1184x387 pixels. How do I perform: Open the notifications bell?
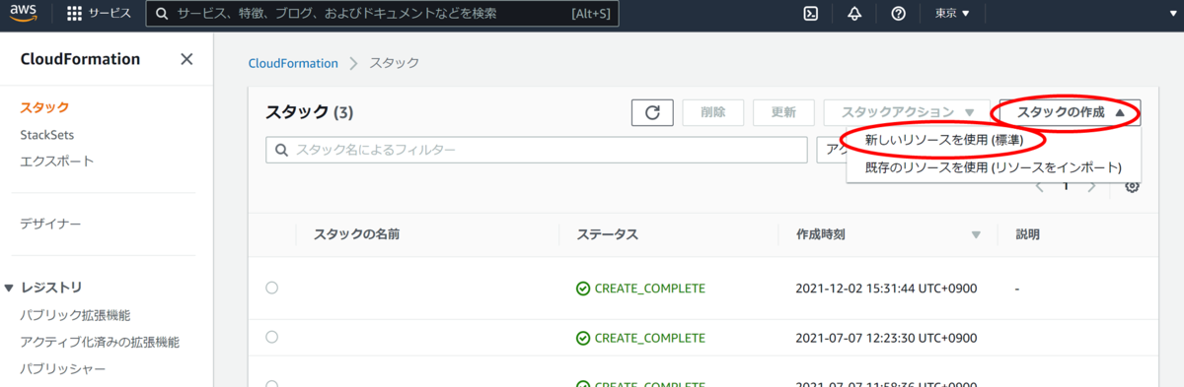click(854, 14)
